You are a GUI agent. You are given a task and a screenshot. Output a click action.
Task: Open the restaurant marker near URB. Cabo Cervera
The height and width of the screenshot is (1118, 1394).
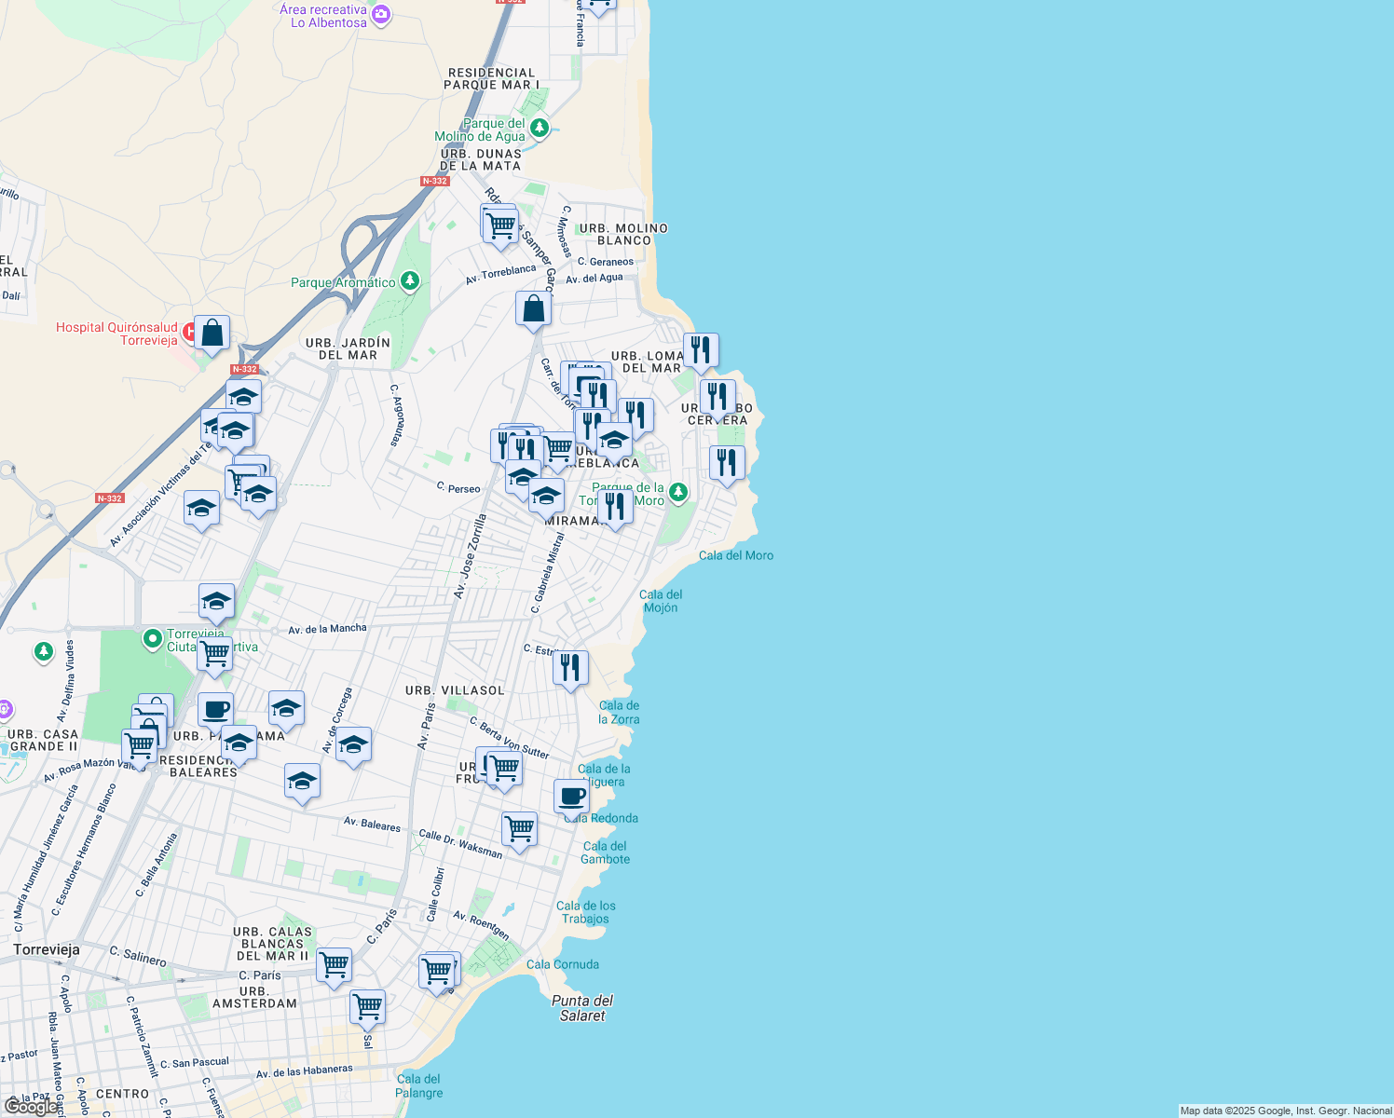717,395
